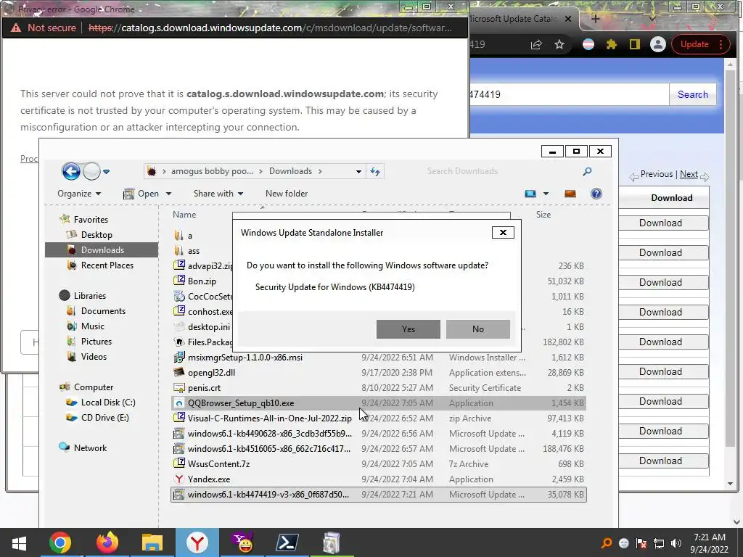The width and height of the screenshot is (743, 557).
Task: Click Downloads in the address breadcrumb
Action: (x=290, y=171)
